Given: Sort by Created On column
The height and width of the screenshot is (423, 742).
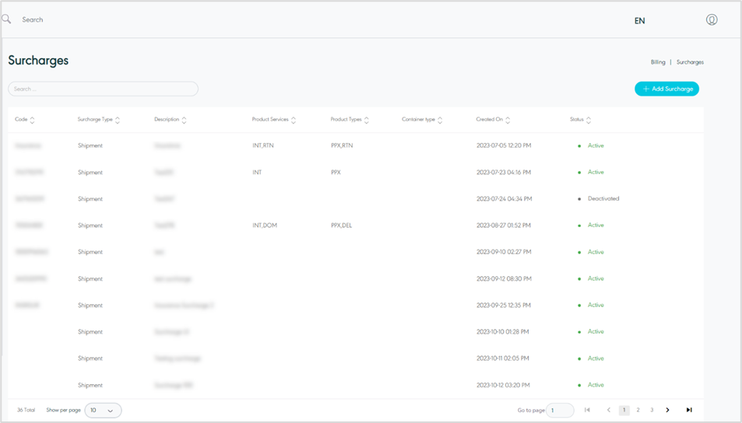Looking at the screenshot, I should click(508, 120).
